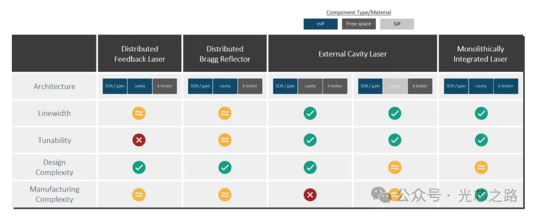Image resolution: width=535 pixels, height=217 pixels.
Task: Click the yellow approx icon for Distributed Feedback Linewidth
Action: point(139,113)
